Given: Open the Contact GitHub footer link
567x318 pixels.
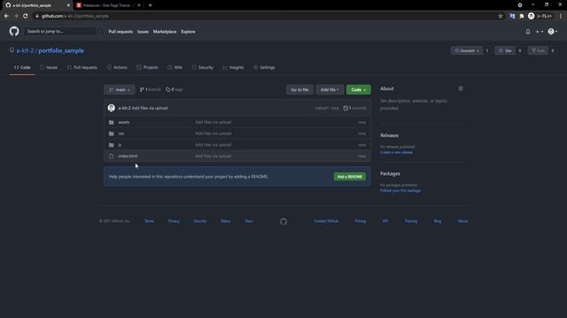Looking at the screenshot, I should pyautogui.click(x=326, y=221).
